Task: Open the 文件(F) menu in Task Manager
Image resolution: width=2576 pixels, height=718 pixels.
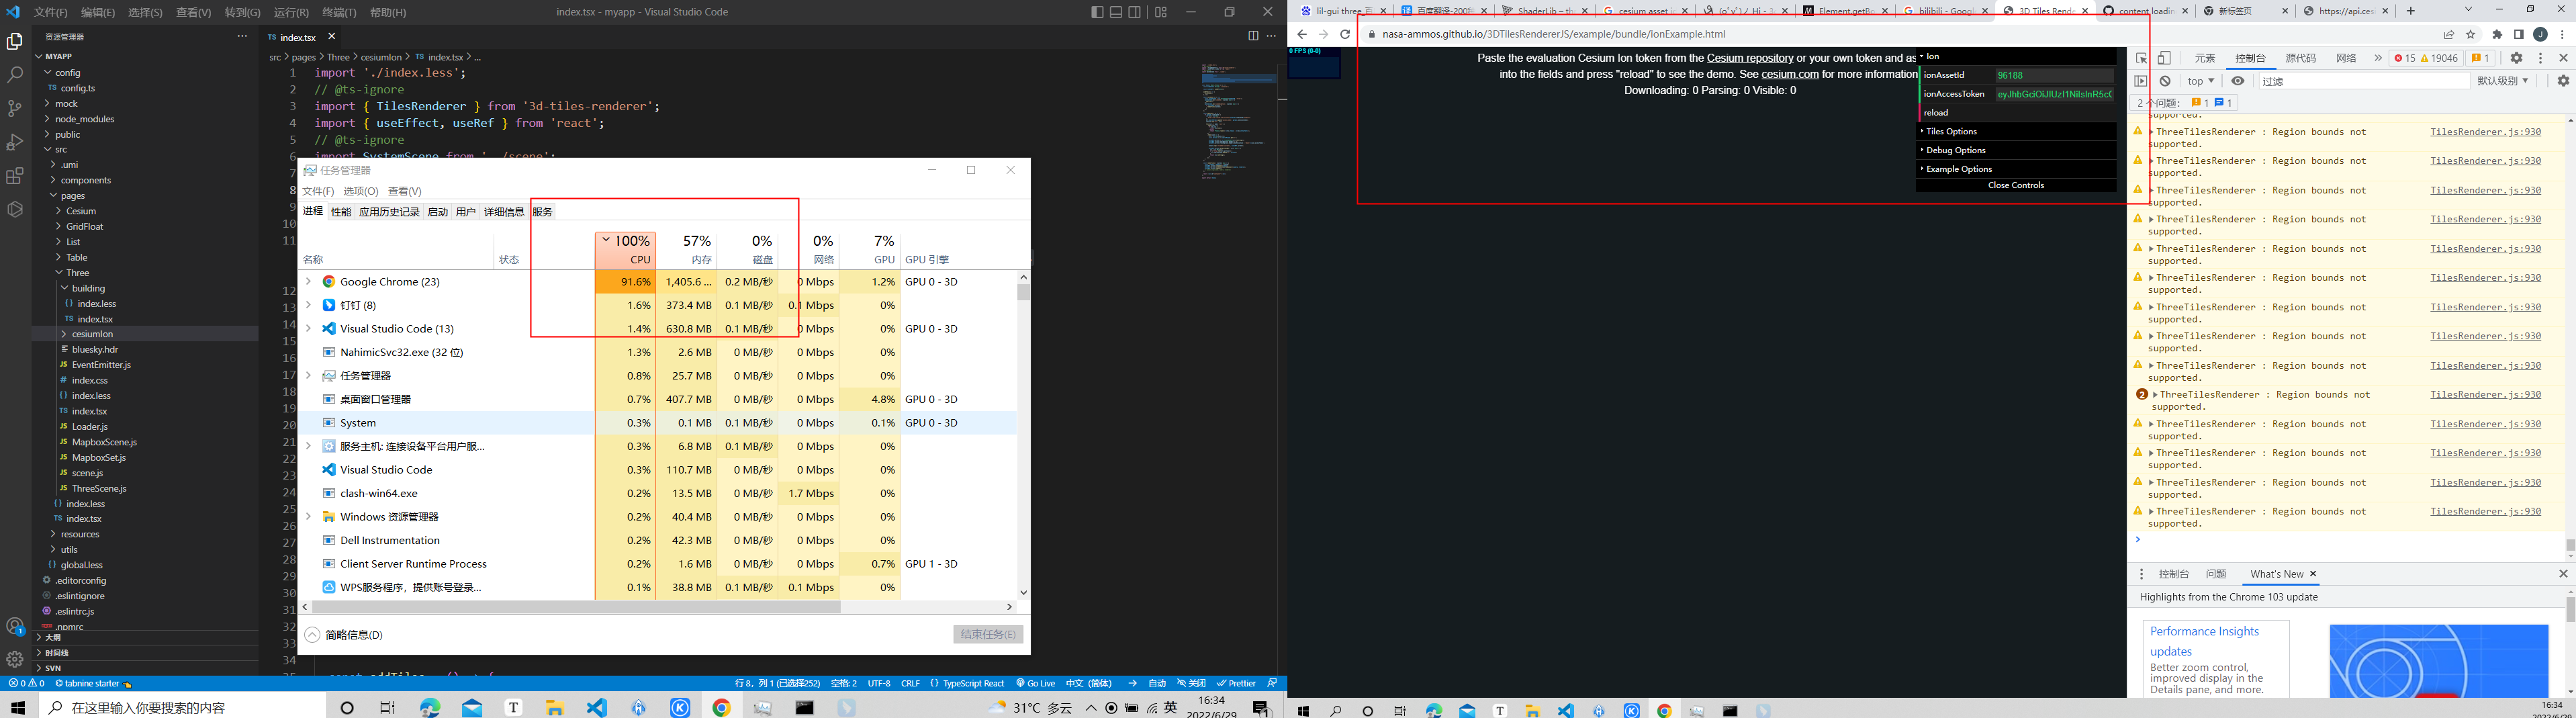Action: click(x=318, y=191)
